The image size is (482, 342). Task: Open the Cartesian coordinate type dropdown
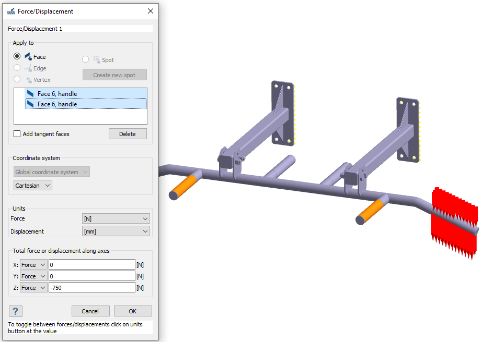33,185
